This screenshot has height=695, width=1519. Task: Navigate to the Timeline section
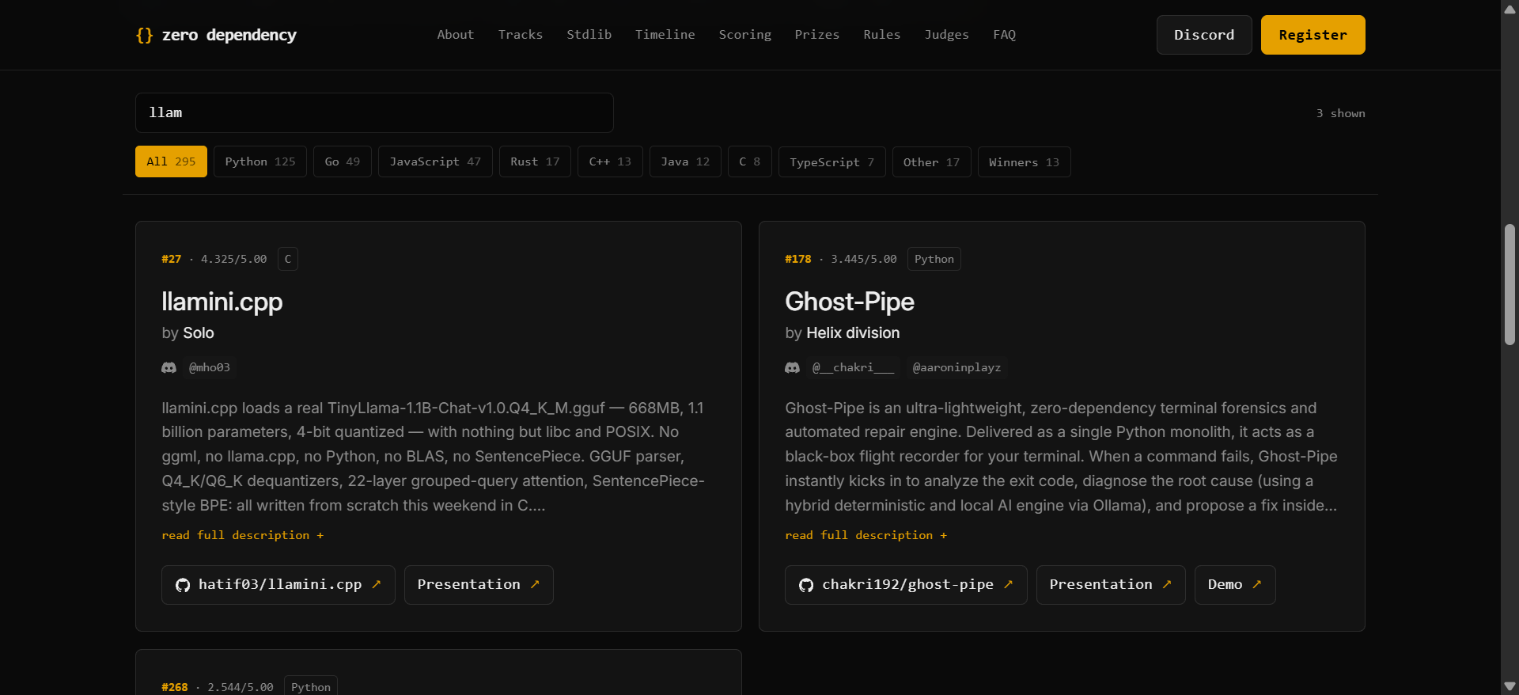(x=665, y=35)
